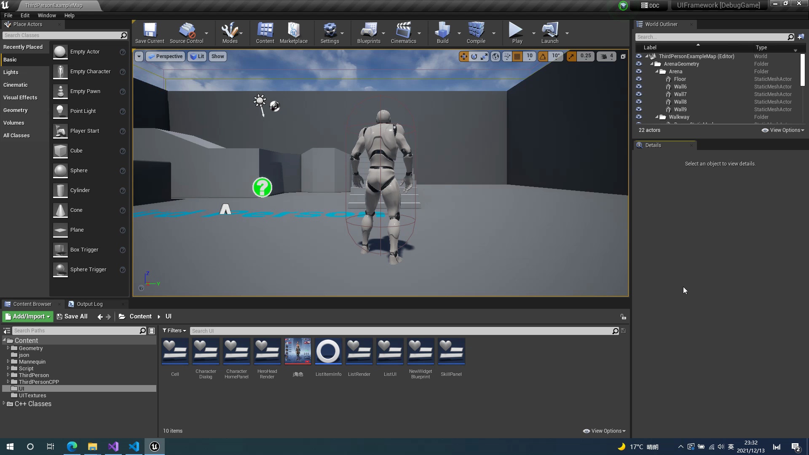809x455 pixels.
Task: Click the Launch toolbar icon
Action: click(x=550, y=33)
